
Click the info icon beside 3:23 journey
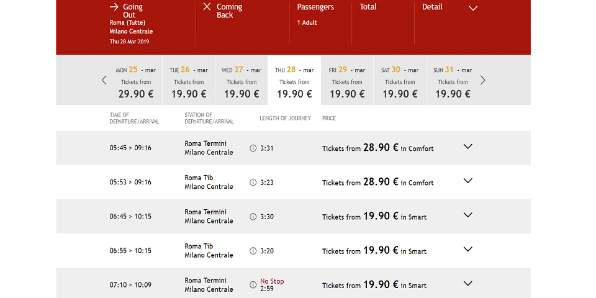[x=253, y=183]
